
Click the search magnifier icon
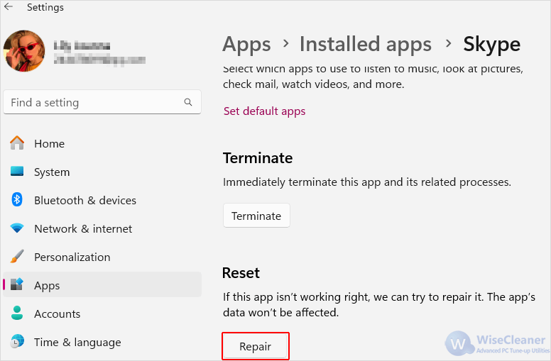pyautogui.click(x=188, y=102)
